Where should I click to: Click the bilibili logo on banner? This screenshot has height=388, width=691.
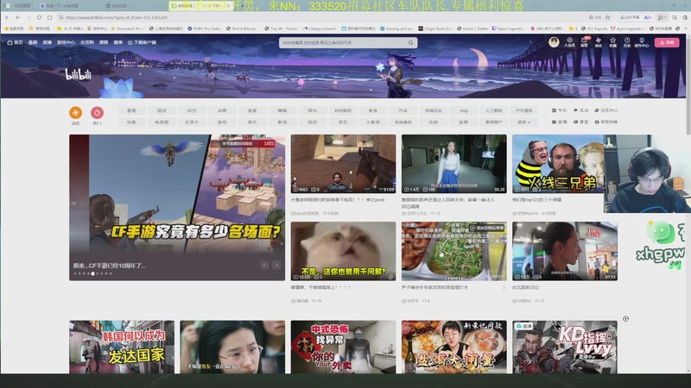pyautogui.click(x=79, y=74)
